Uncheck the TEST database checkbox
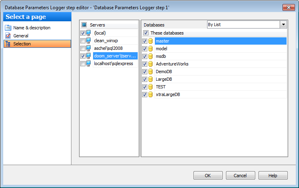The width and height of the screenshot is (299, 188). tap(145, 87)
